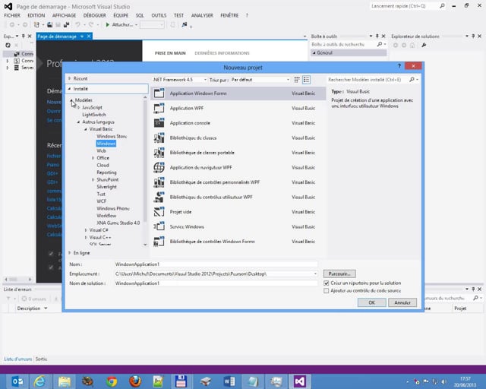The image size is (486, 389).
Task: Check Ajouter au contrôle de code source
Action: pyautogui.click(x=326, y=291)
